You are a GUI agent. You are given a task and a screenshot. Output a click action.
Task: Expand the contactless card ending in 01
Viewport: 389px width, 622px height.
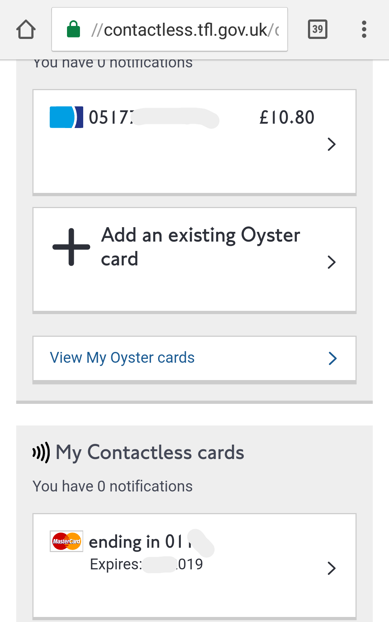[331, 568]
